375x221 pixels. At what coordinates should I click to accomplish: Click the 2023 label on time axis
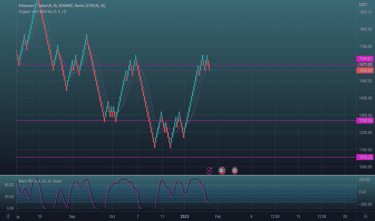pos(185,217)
